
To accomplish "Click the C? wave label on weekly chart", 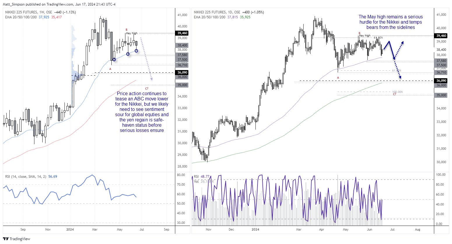I will pyautogui.click(x=147, y=88).
